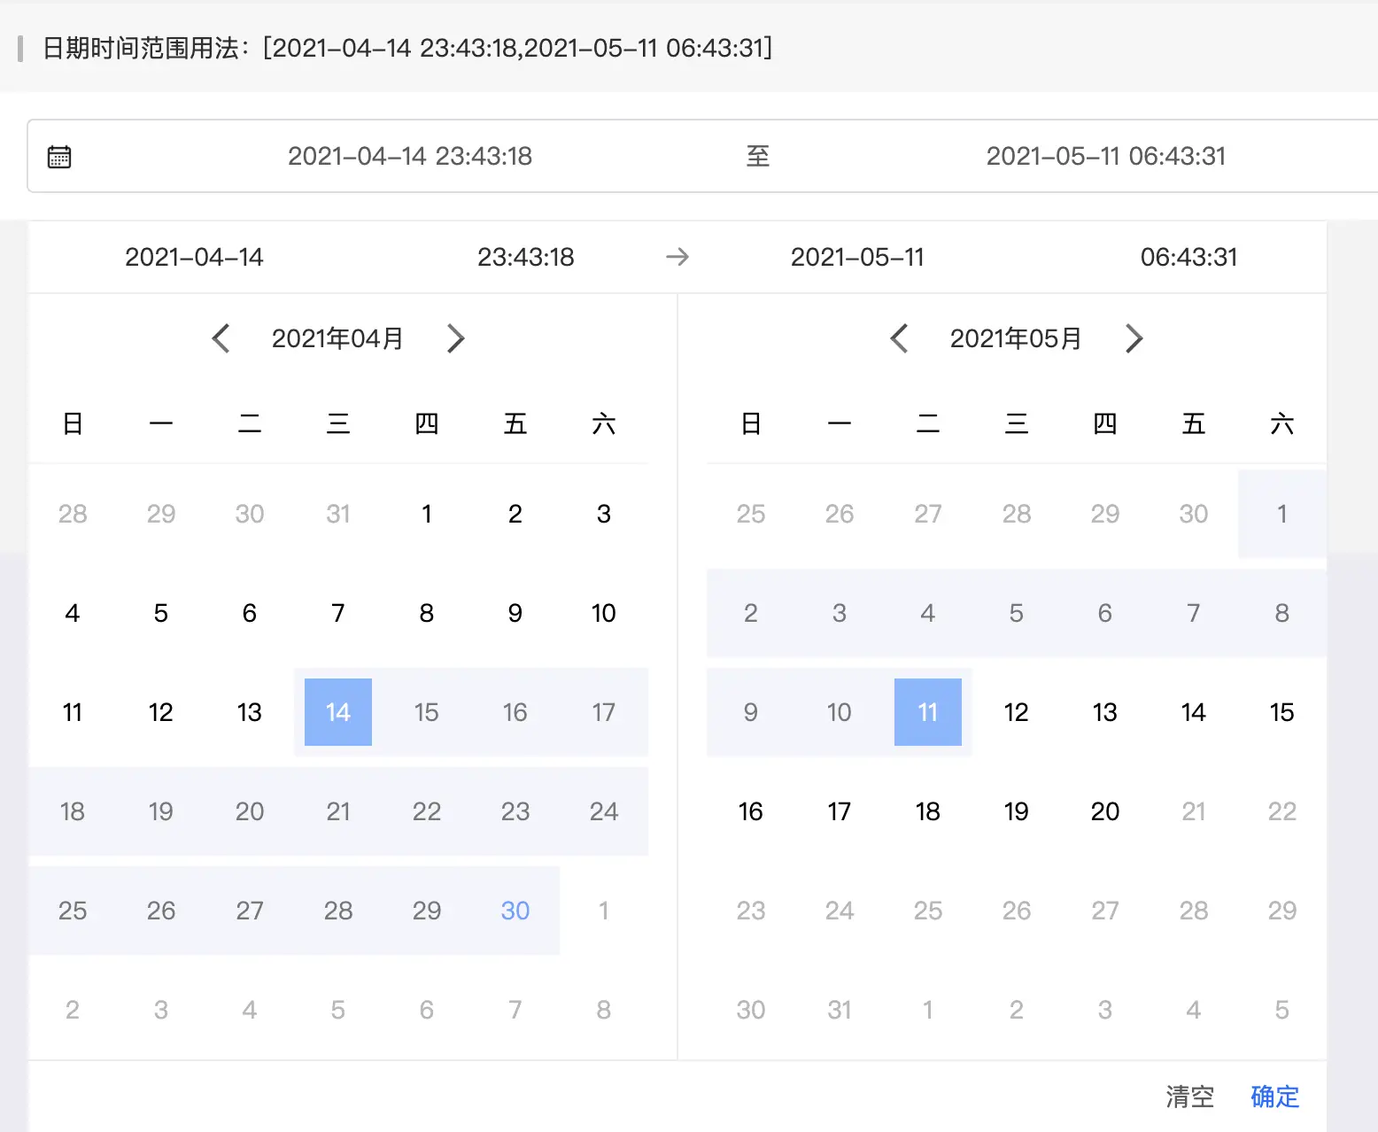Go to next month on May calendar
The height and width of the screenshot is (1132, 1378).
(1134, 338)
